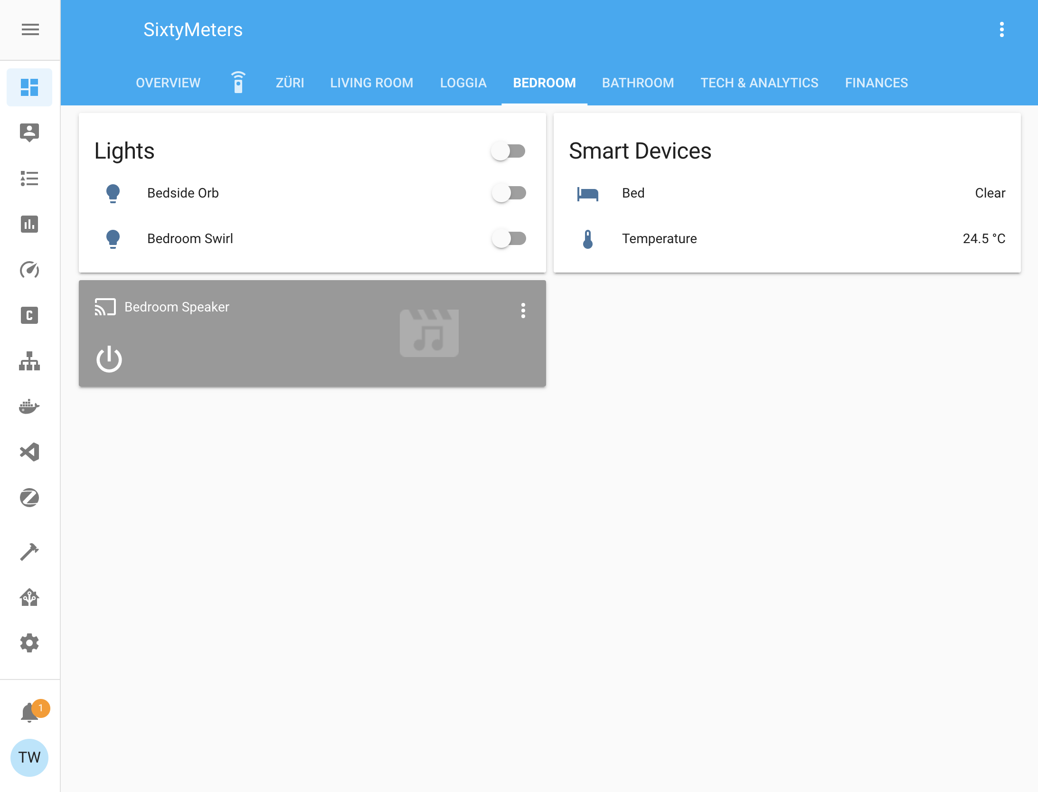
Task: Open the Developer Tools hammer icon
Action: (x=29, y=552)
